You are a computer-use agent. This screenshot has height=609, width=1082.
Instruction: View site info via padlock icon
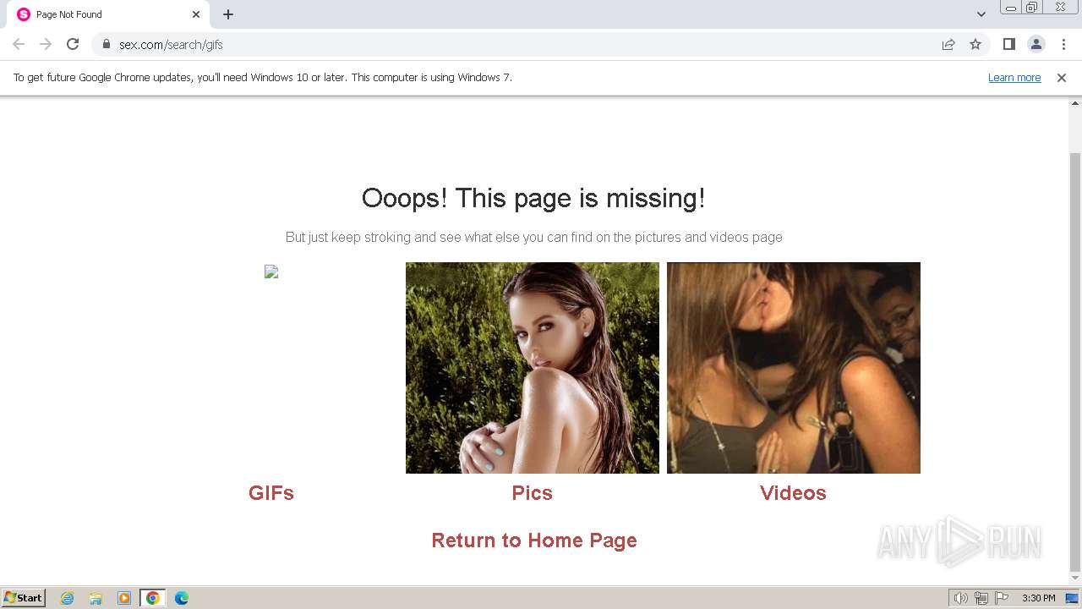click(x=107, y=44)
